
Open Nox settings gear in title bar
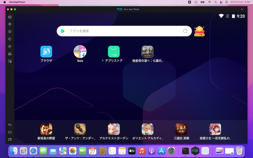pos(242,9)
